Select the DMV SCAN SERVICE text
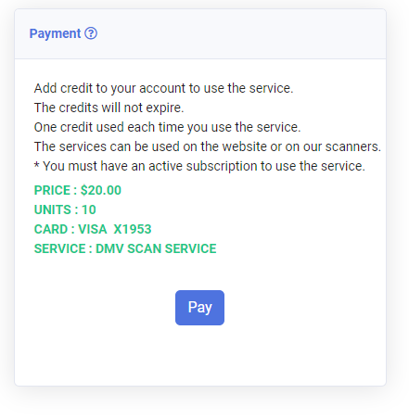The image size is (409, 419). pyautogui.click(x=156, y=248)
